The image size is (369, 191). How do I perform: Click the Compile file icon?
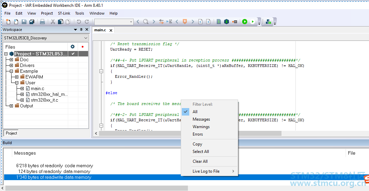pos(219,22)
